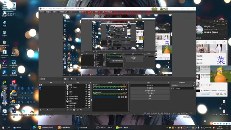Adjust microphone/Aux volume slider
The height and width of the screenshot is (130, 231).
coord(107,90)
